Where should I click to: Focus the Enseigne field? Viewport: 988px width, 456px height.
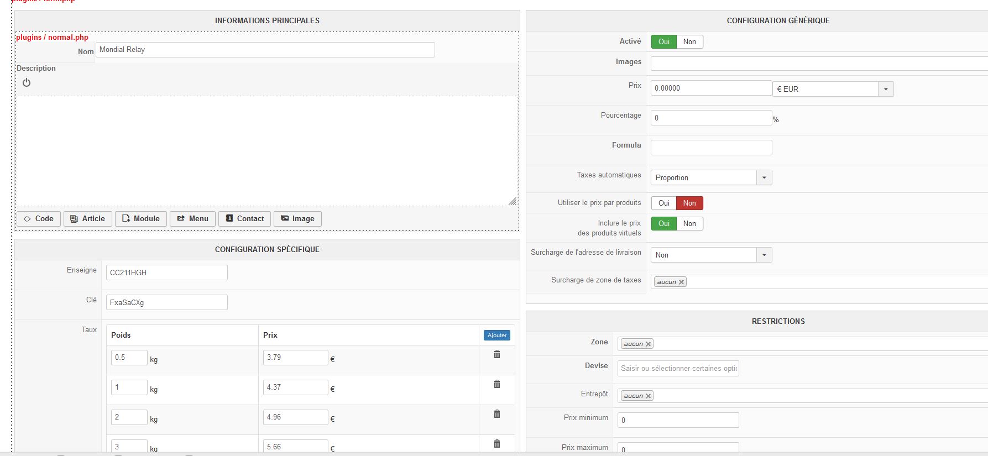click(166, 272)
